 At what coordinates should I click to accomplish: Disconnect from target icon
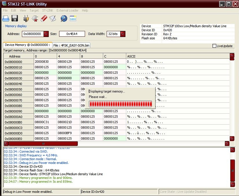coord(35,19)
